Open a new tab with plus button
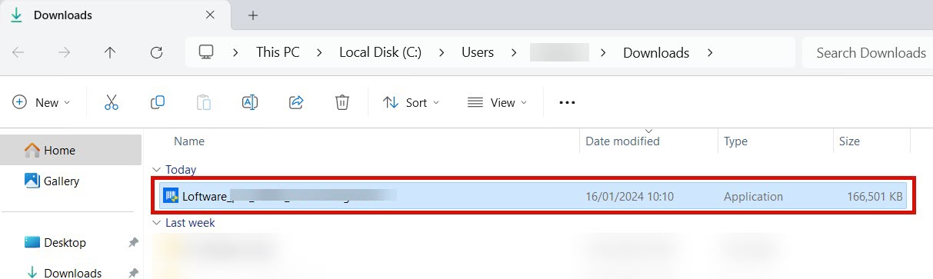 253,15
